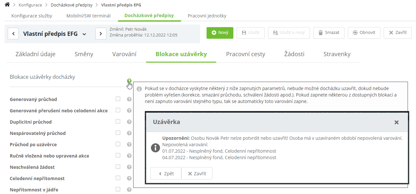Go to next předpis with right arrow
Viewport: 416px width, 194px height.
(101, 34)
